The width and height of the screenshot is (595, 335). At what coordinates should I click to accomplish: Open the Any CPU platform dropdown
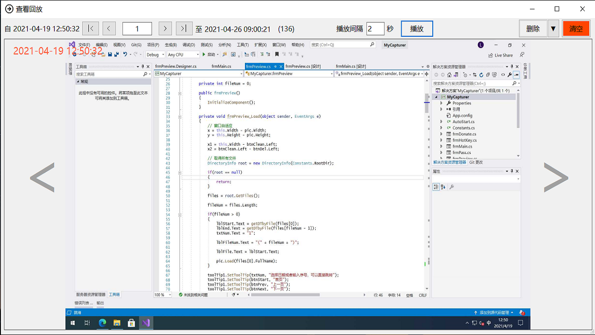tap(183, 55)
